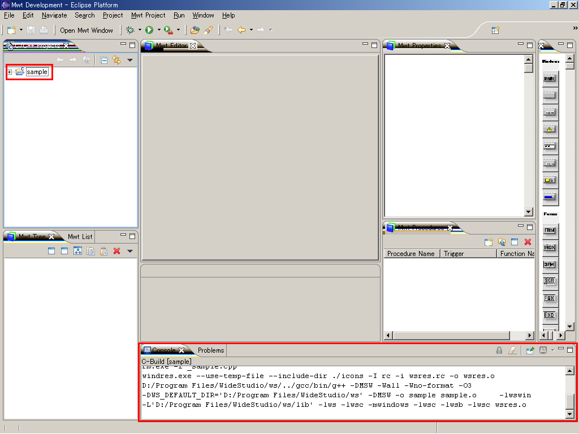Click the Search flashlight icon

point(209,31)
